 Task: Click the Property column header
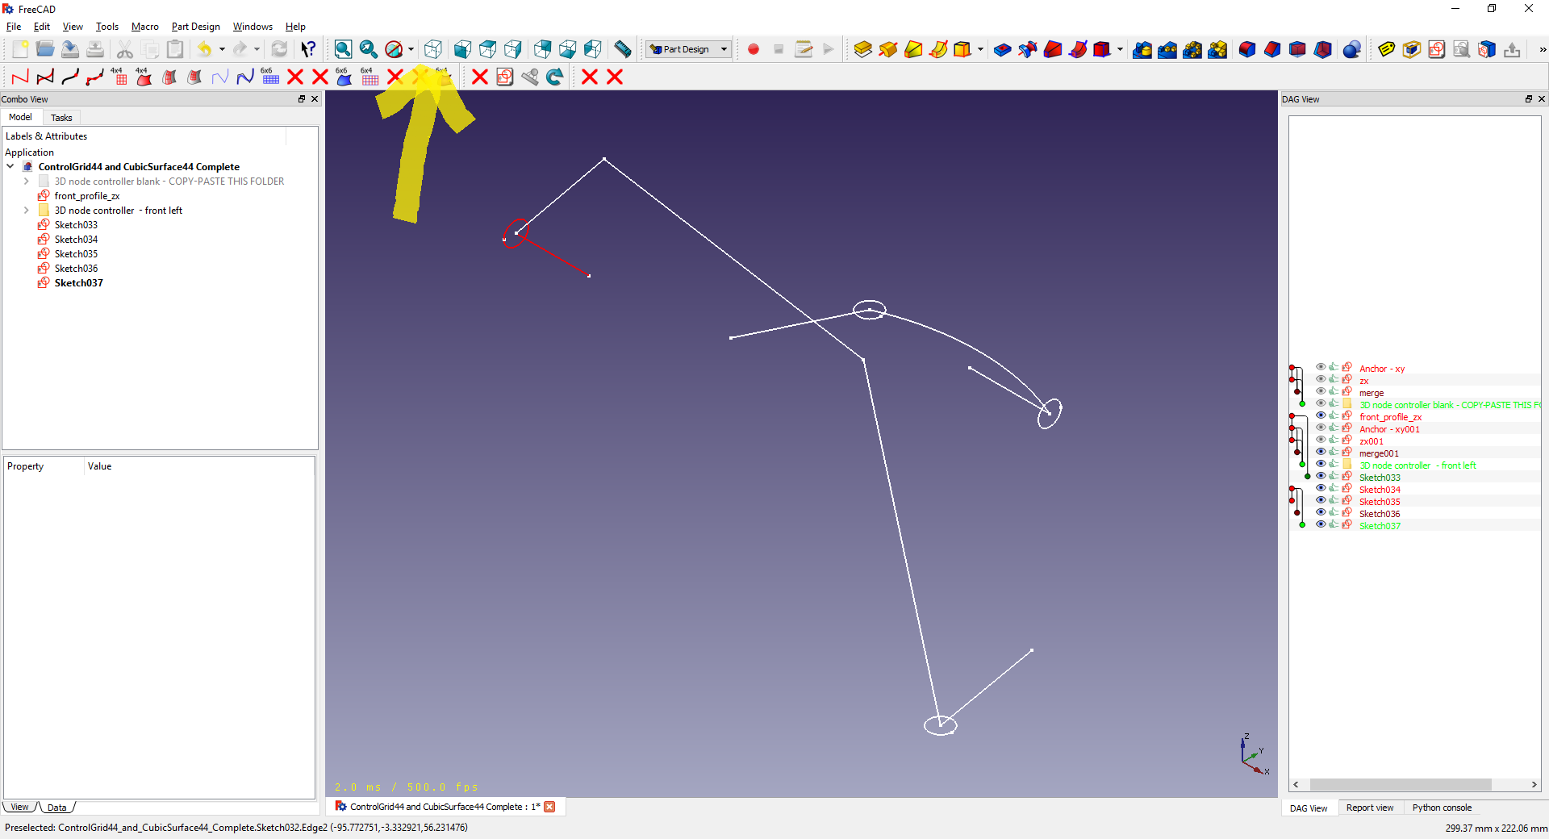coord(44,466)
